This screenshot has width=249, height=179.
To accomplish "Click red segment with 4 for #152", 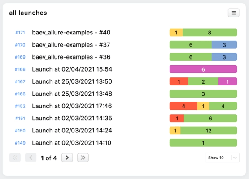I will coord(183,106).
